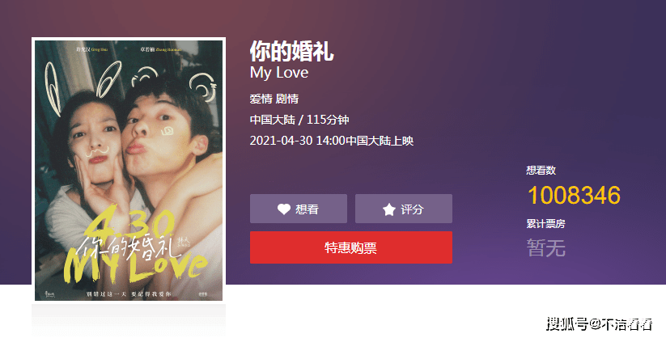Screen dimensions: 666x338
Task: Click the 想看 want-to-watch button
Action: pos(298,209)
